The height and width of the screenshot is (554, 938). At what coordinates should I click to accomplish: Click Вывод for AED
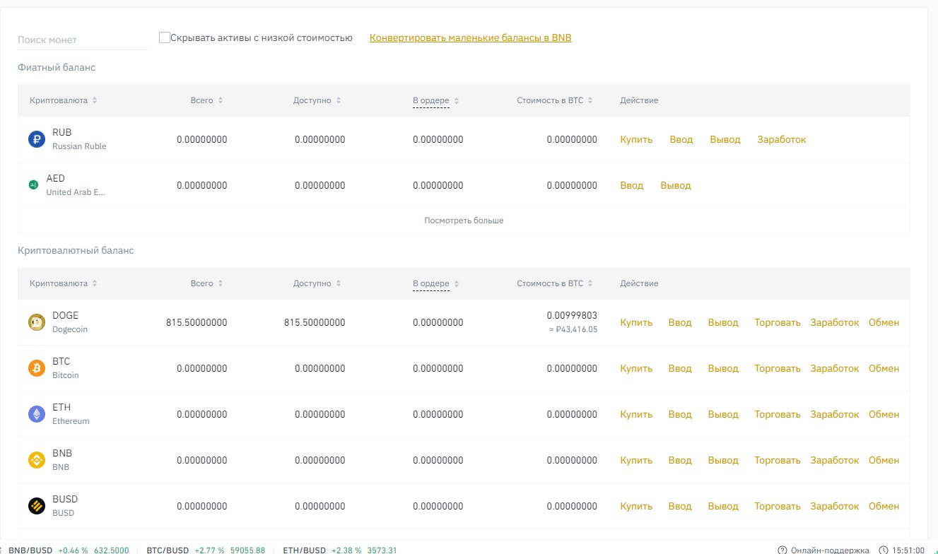(x=676, y=185)
